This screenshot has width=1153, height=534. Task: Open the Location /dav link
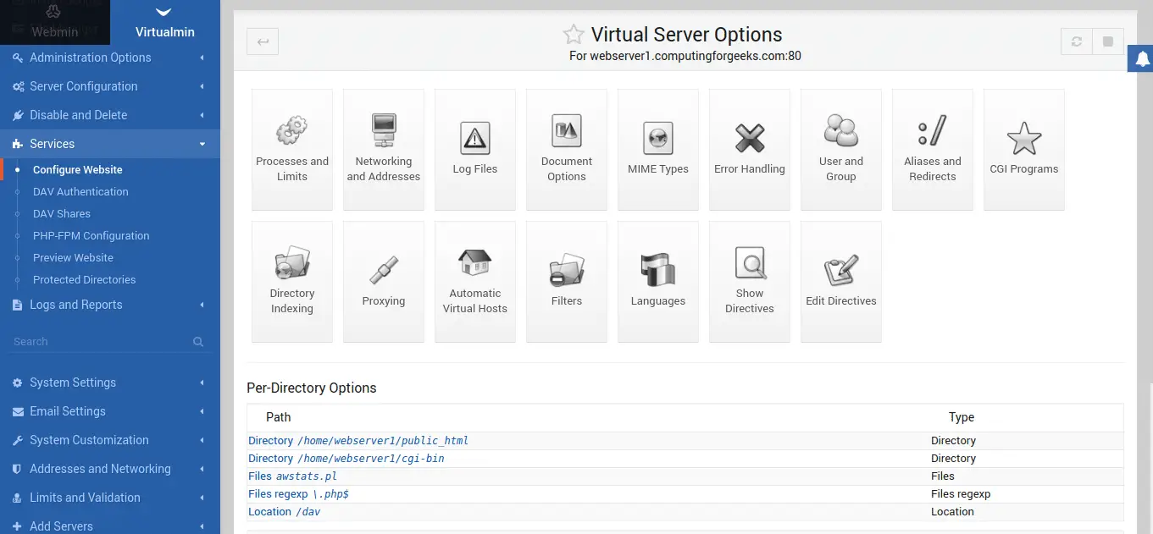pos(285,512)
